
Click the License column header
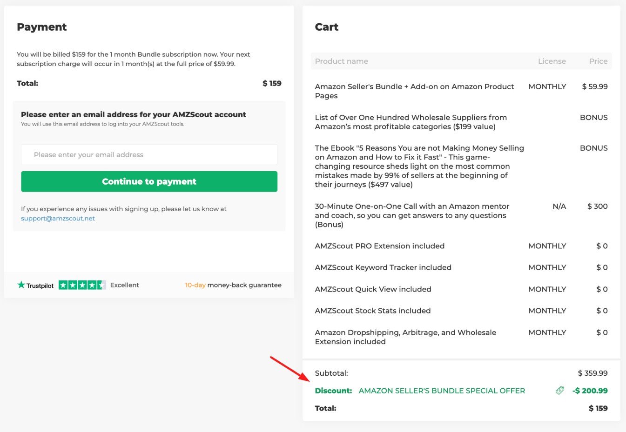(x=552, y=61)
